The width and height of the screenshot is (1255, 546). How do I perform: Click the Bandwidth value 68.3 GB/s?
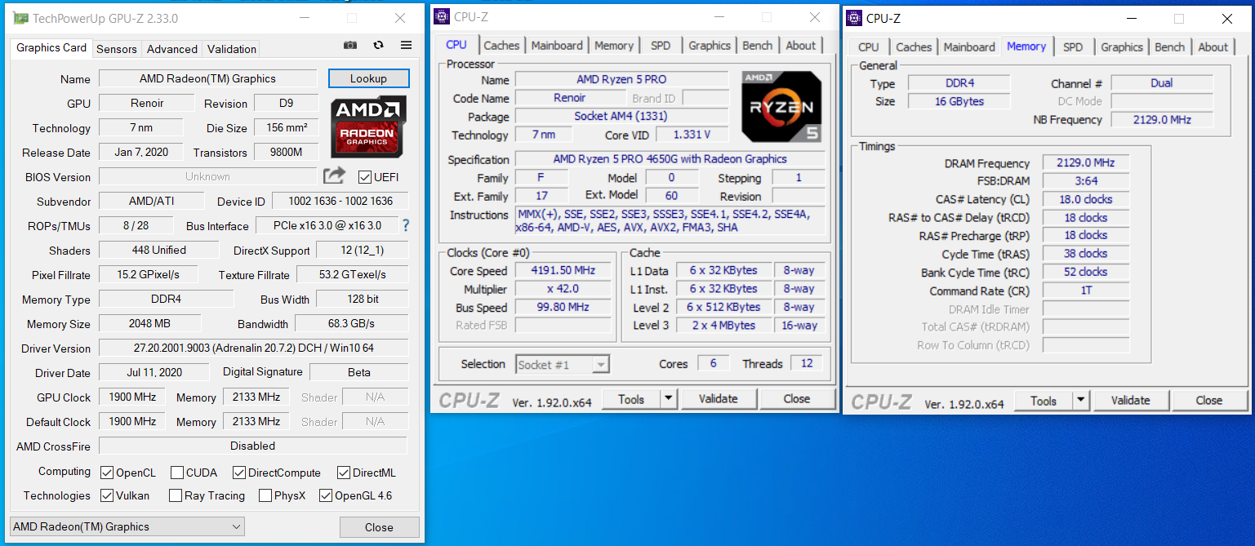(351, 323)
